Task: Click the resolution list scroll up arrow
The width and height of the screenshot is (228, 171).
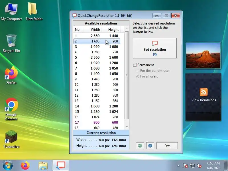Action: 127,29
